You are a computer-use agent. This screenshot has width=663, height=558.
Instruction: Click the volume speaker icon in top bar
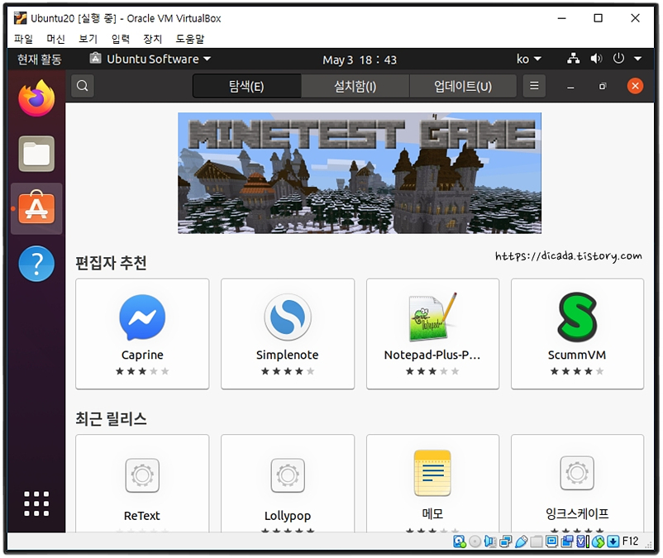pos(596,59)
